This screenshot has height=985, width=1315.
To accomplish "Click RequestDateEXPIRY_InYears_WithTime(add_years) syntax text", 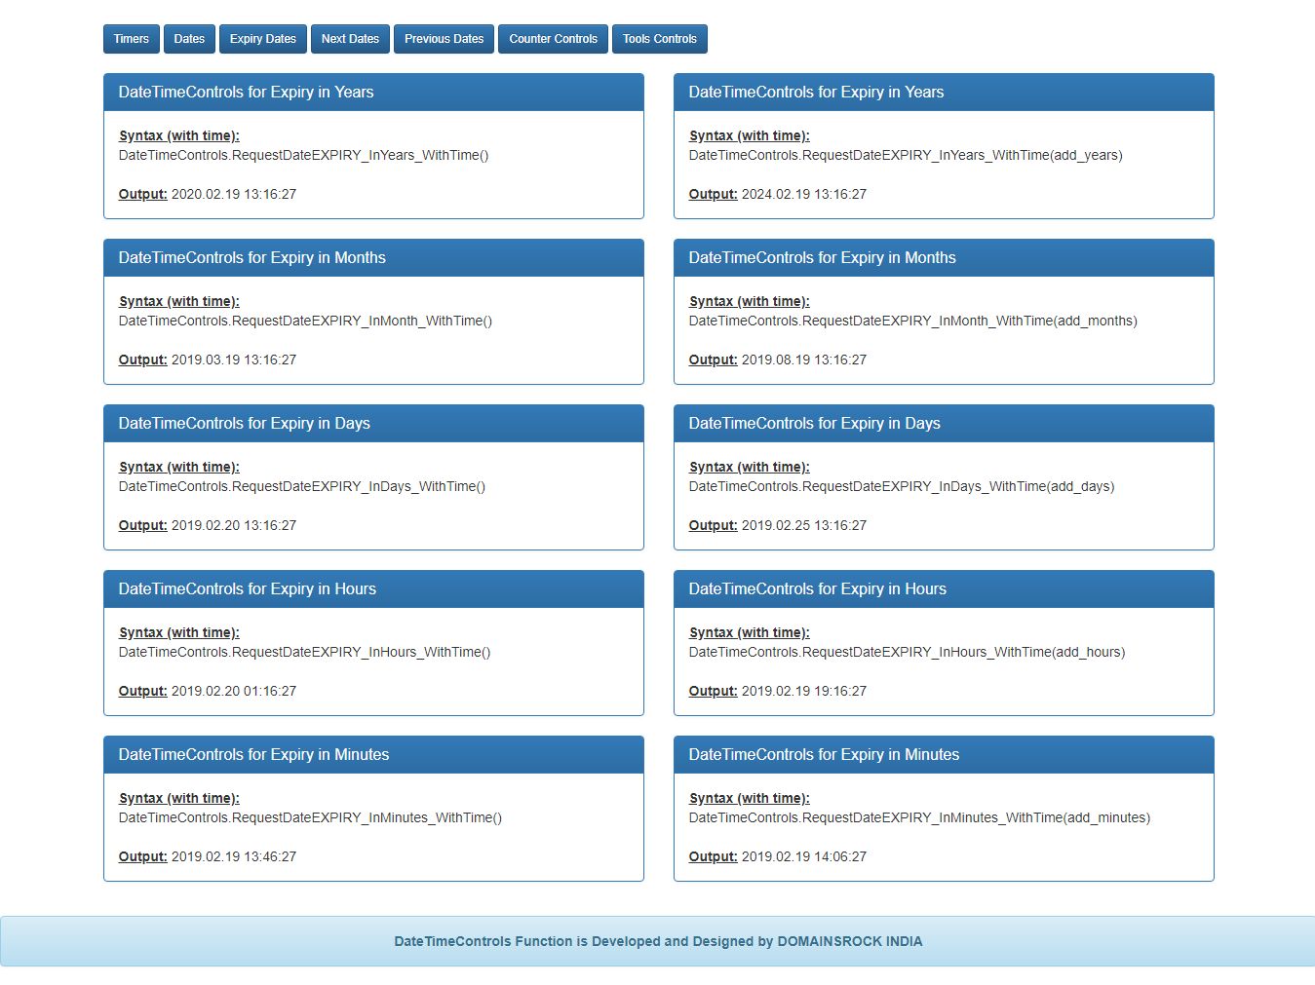I will 906,155.
